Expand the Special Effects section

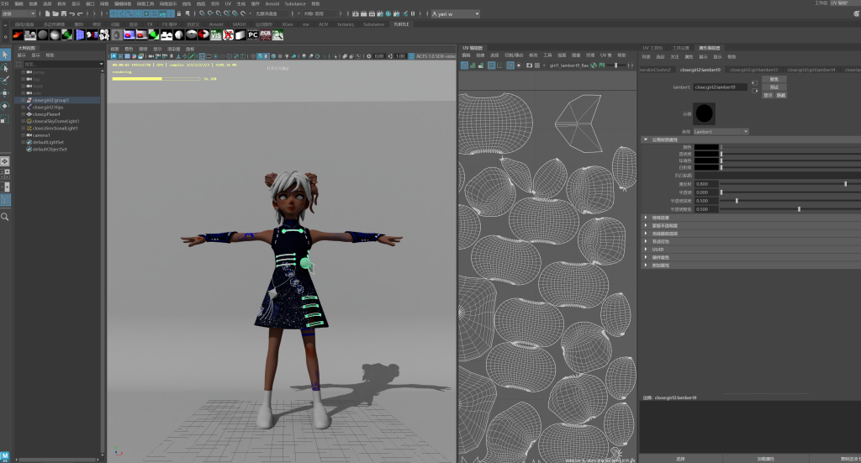[646, 218]
